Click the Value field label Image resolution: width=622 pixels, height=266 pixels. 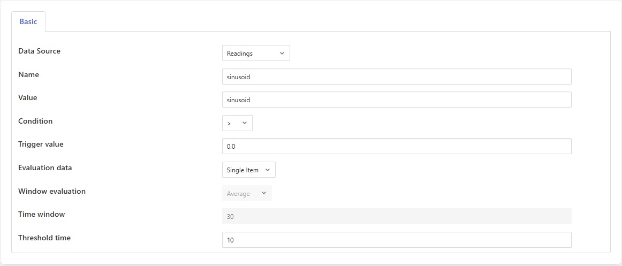coord(28,98)
